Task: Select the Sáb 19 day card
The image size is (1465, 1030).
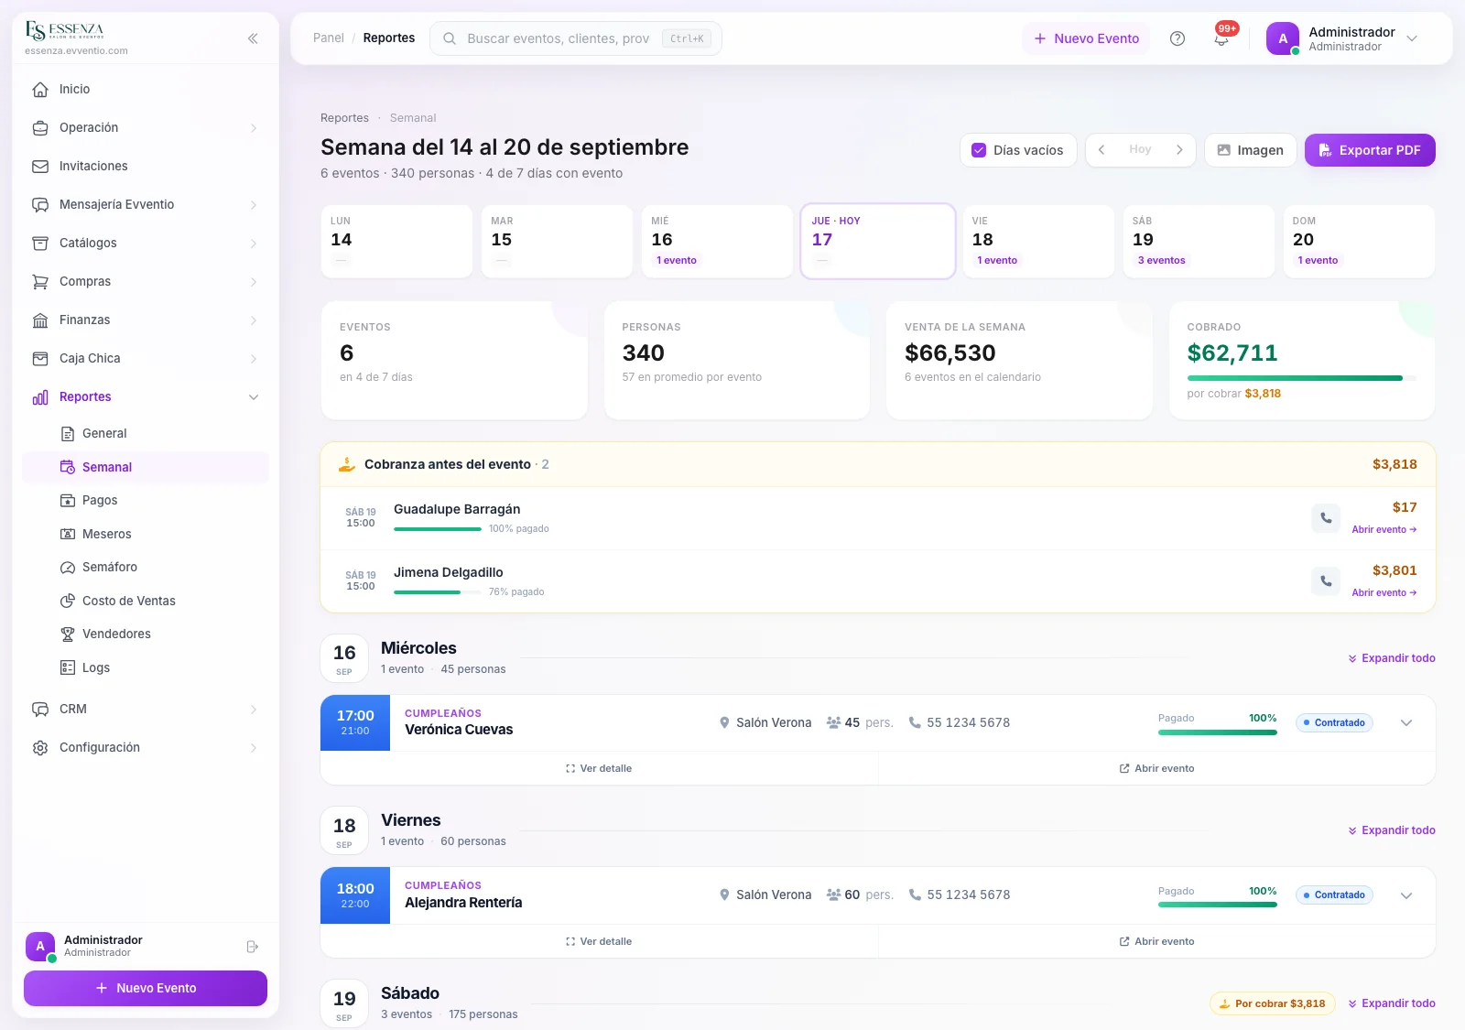Action: (1199, 242)
